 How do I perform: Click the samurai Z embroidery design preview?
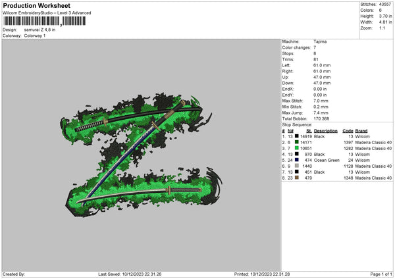click(x=142, y=153)
